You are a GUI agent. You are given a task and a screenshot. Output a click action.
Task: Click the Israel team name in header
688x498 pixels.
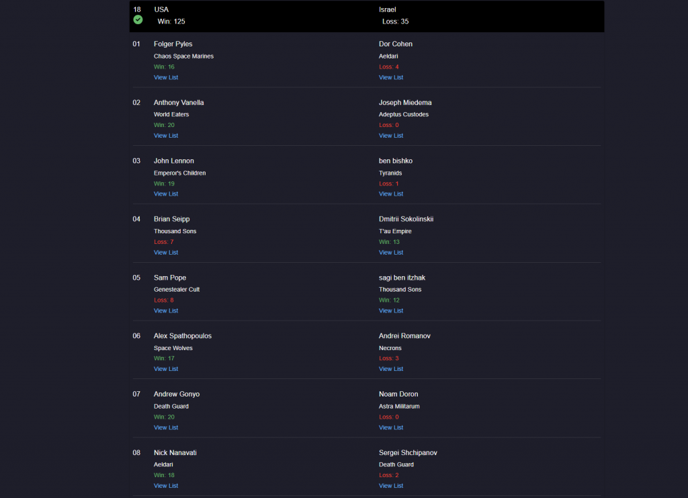[x=388, y=9]
